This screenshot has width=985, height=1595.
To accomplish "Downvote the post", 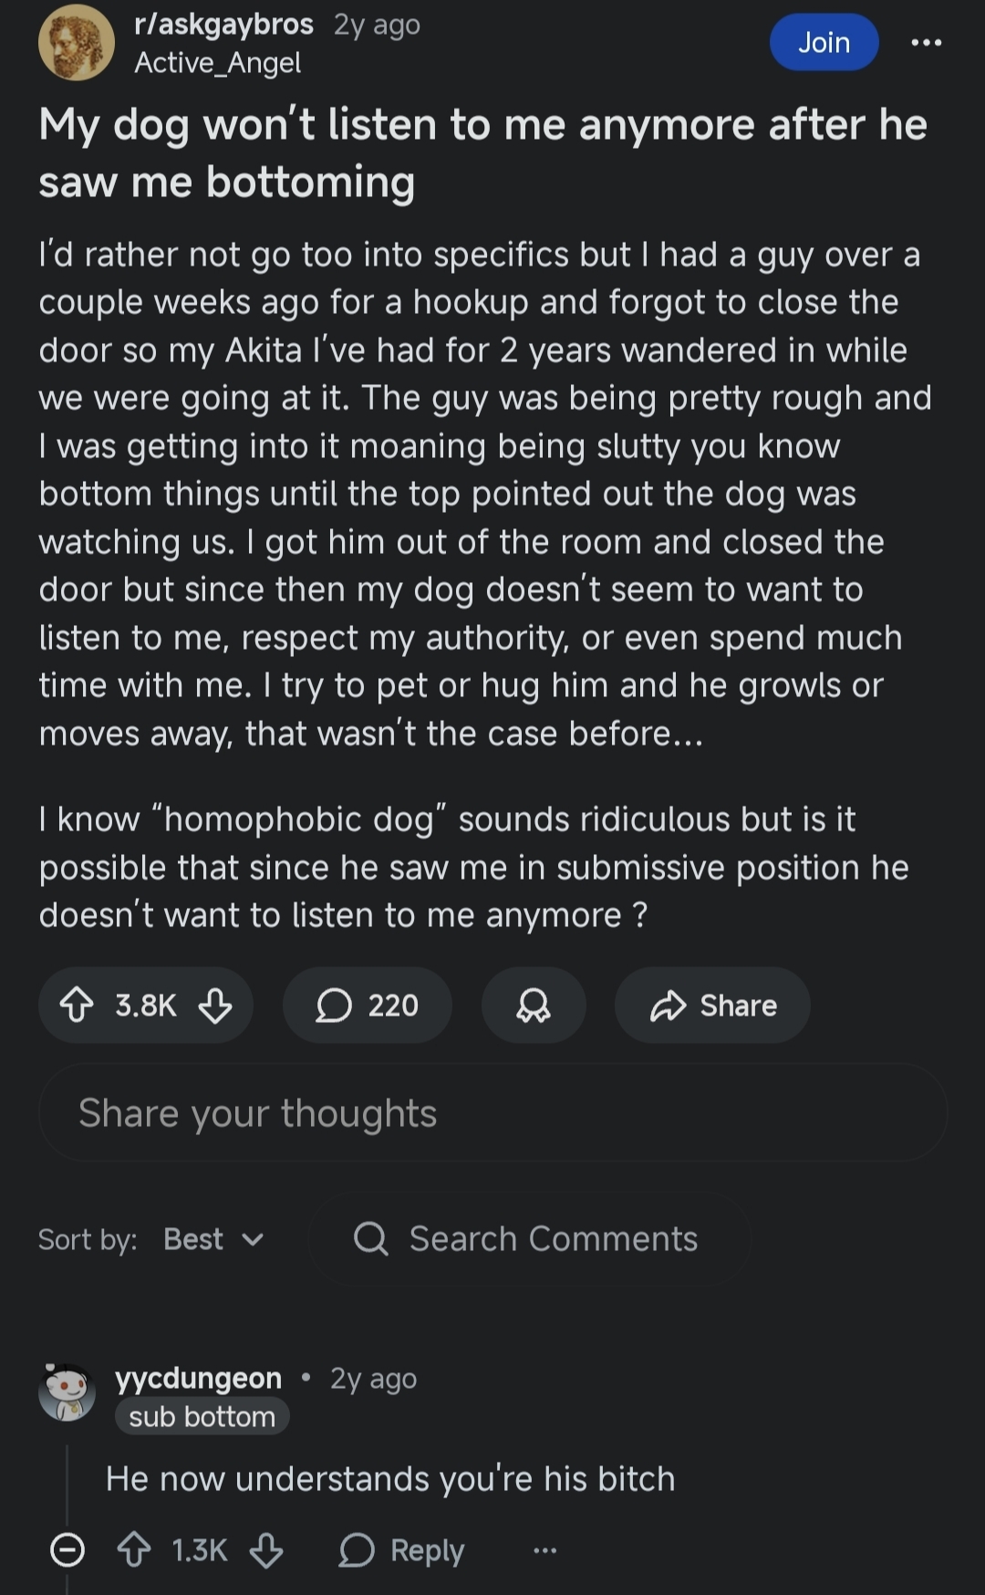I will pyautogui.click(x=215, y=1006).
